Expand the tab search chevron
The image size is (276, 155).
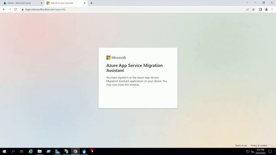(x=247, y=3)
